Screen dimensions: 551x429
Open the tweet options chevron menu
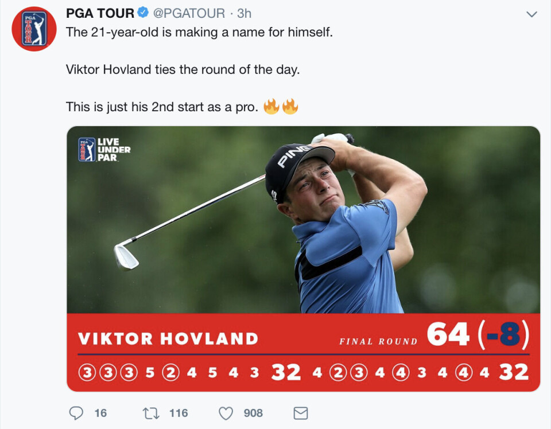click(x=531, y=14)
